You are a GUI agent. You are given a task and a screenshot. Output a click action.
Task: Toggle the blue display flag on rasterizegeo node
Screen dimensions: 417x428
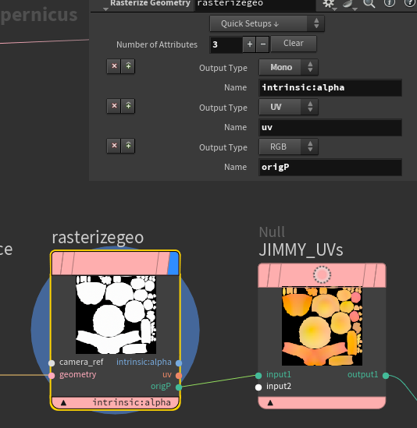173,264
